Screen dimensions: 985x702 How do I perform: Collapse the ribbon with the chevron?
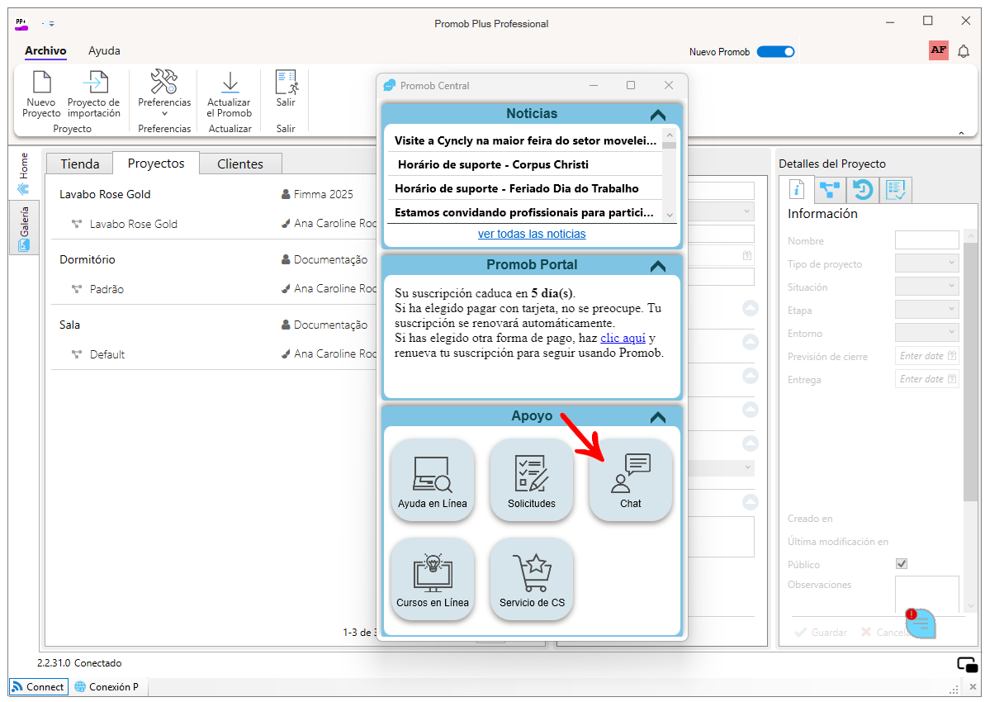[961, 133]
